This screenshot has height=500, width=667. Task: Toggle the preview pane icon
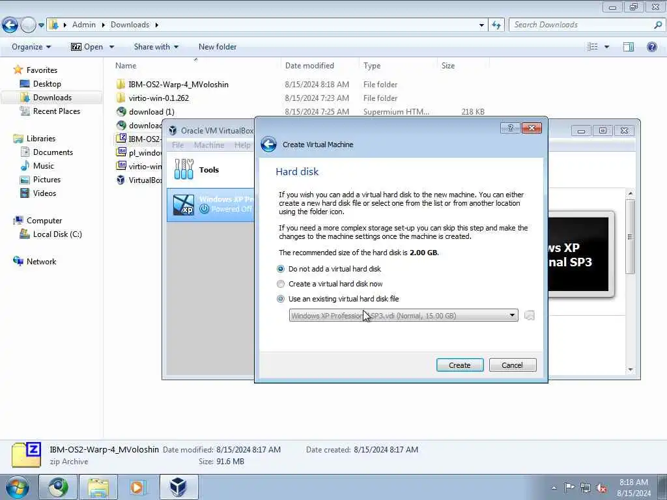click(629, 47)
